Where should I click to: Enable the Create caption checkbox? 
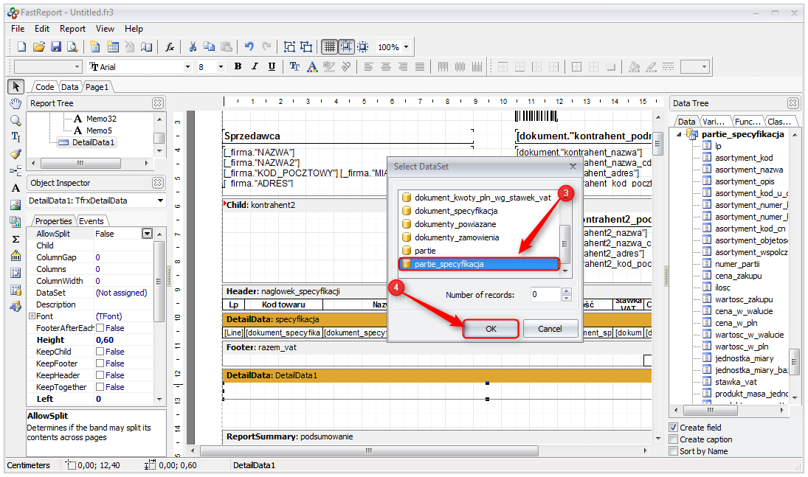tap(674, 439)
